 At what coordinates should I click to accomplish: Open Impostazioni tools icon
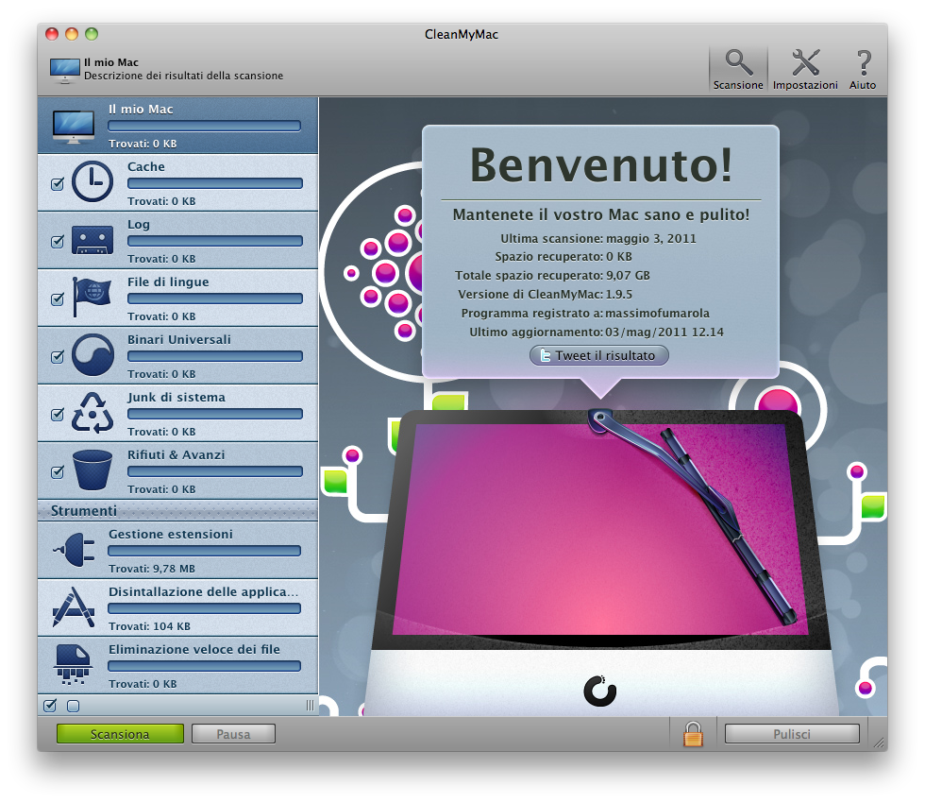[x=804, y=63]
